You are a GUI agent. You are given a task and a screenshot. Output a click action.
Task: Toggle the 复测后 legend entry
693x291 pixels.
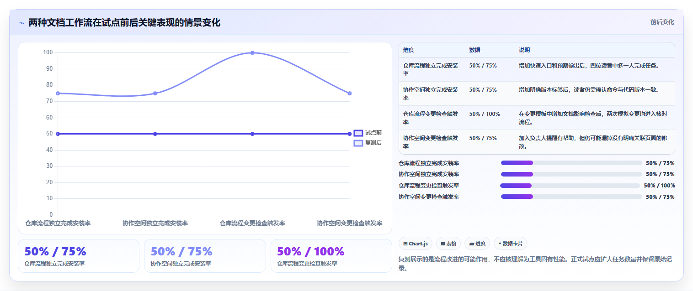[368, 143]
